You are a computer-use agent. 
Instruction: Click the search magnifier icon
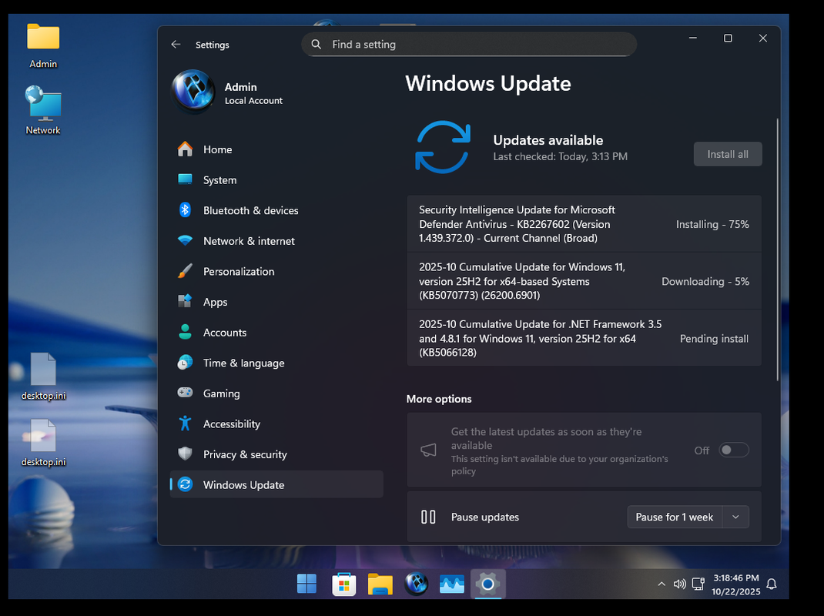[316, 44]
